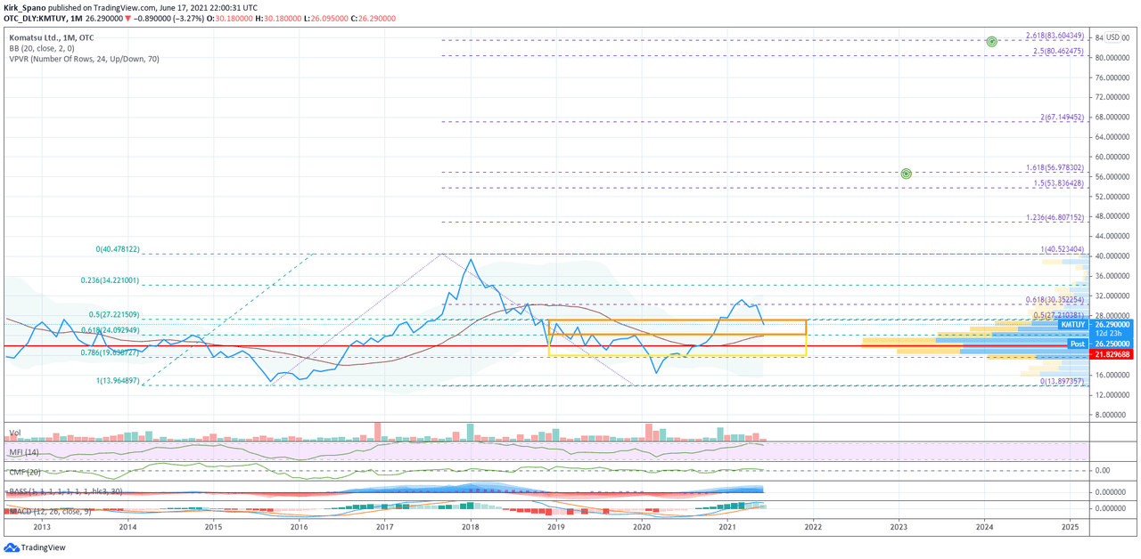Select the CMF (20) indicator label

coord(25,472)
